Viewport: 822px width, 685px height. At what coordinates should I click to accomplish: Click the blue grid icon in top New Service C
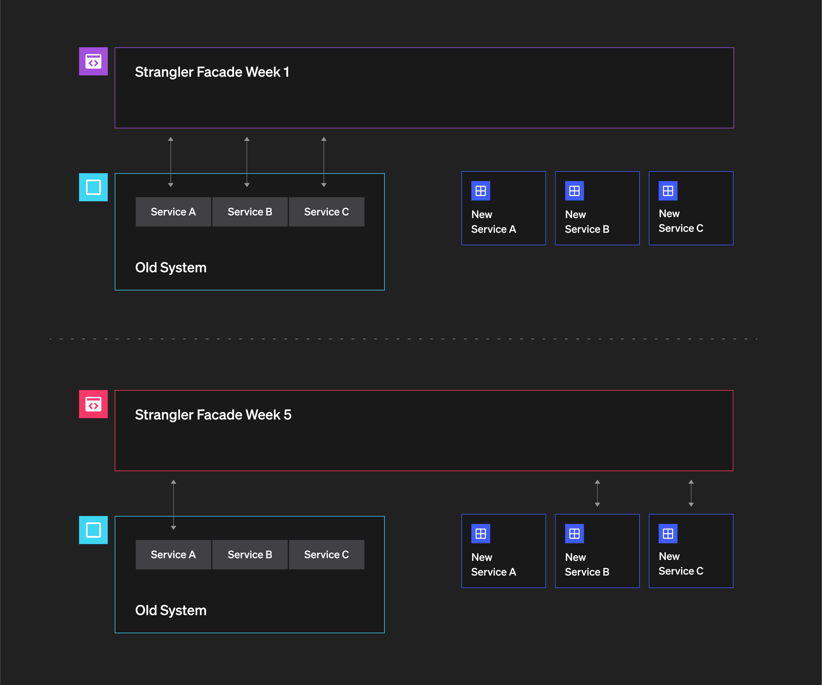tap(668, 191)
